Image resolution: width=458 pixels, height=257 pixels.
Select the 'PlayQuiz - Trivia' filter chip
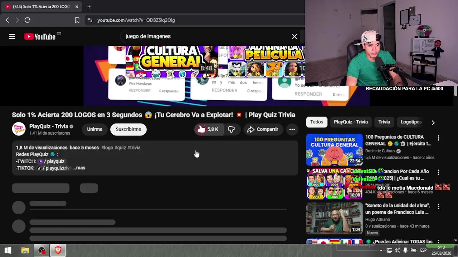pyautogui.click(x=351, y=122)
